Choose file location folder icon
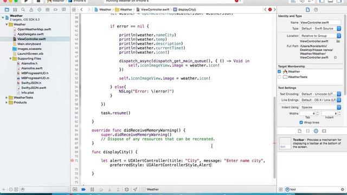 click(x=338, y=41)
